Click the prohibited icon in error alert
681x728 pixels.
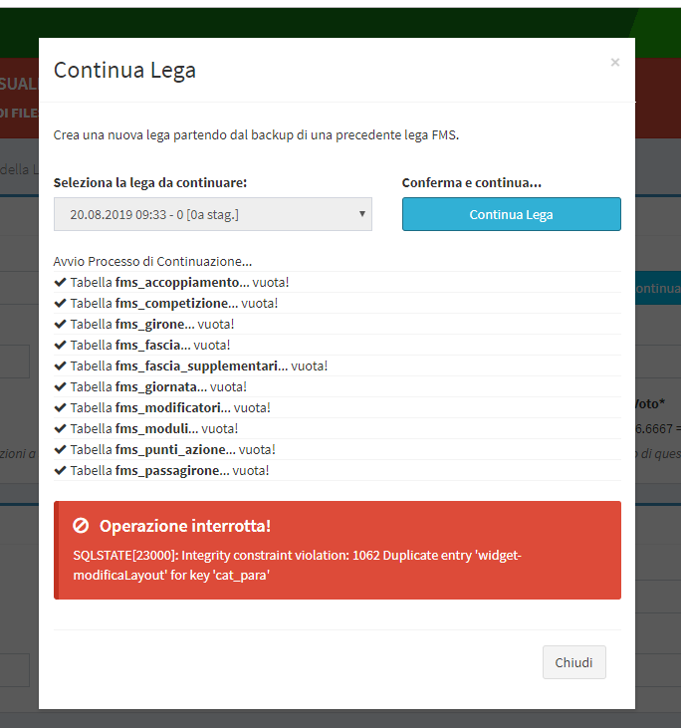tap(82, 526)
